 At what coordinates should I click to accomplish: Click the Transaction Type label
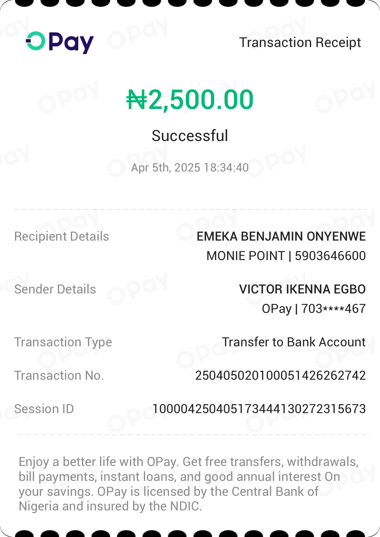[63, 342]
